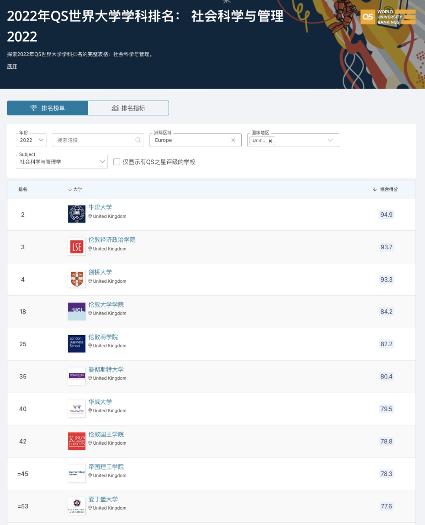The height and width of the screenshot is (525, 425).
Task: Click the score 93.7 for 伦敦经济政治学院
Action: tap(386, 247)
